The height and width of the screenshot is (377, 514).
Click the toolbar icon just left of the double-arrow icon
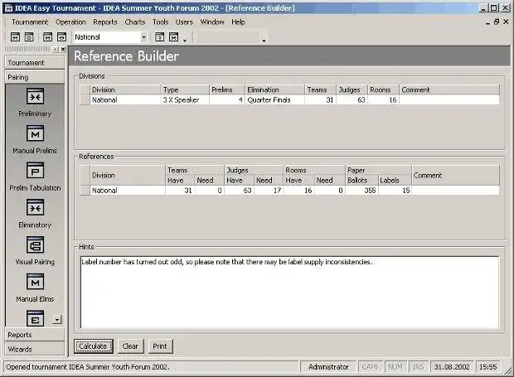[x=48, y=37]
